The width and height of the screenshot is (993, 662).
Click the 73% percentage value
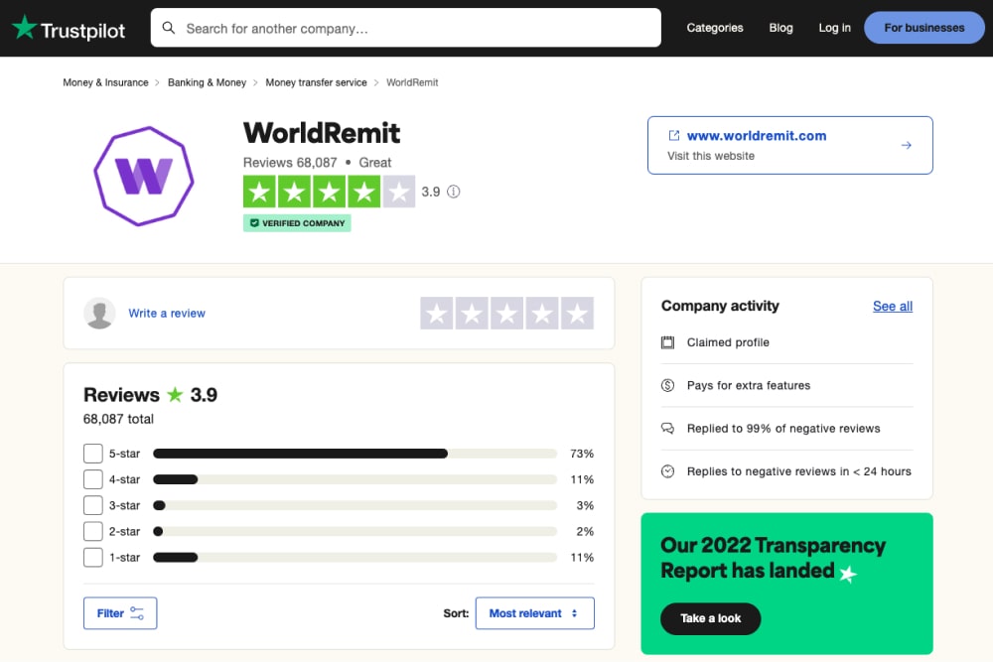pos(581,454)
